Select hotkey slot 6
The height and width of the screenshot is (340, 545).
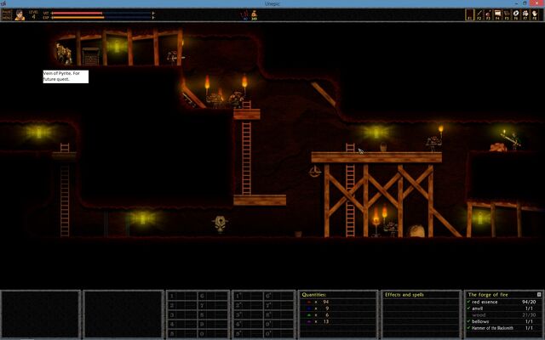213,296
